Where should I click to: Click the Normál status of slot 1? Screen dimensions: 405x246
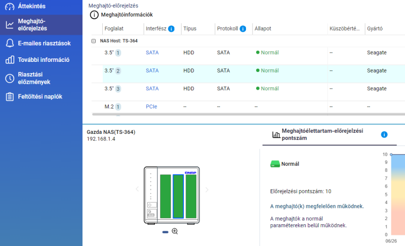pyautogui.click(x=267, y=53)
